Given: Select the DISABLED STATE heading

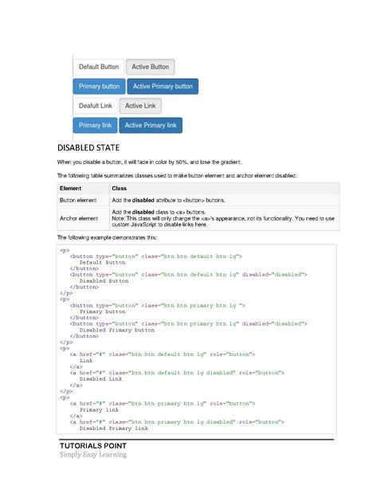Looking at the screenshot, I should click(88, 148).
